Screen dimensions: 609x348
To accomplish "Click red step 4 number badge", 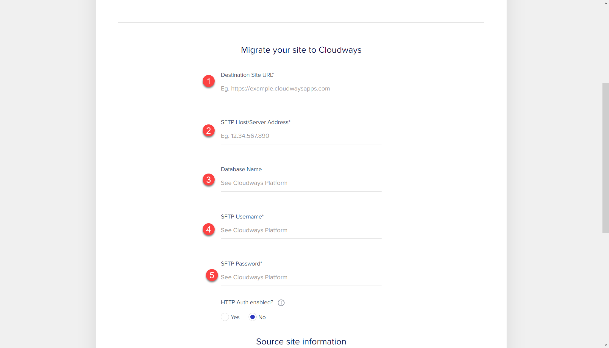I will [209, 230].
